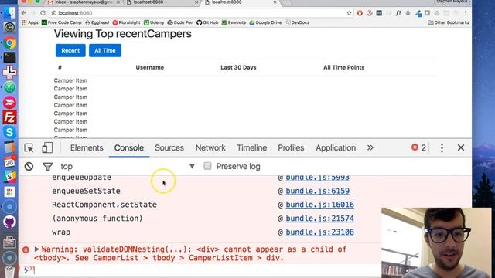Open FileZilla from the dock
The width and height of the screenshot is (495, 278).
click(9, 117)
